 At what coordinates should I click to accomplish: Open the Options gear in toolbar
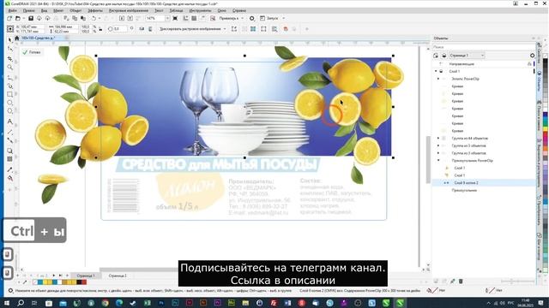252,18
